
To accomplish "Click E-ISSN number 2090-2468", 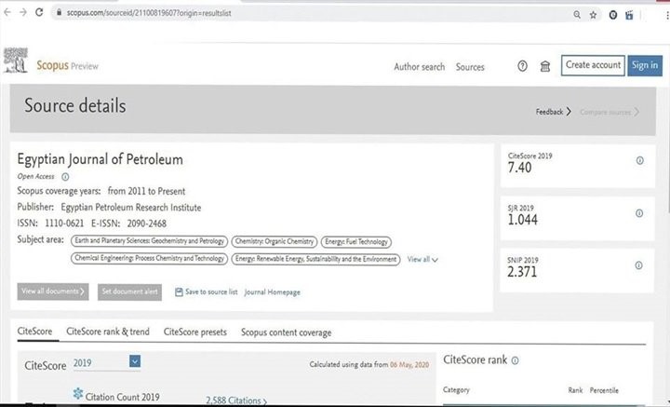I will 147,224.
